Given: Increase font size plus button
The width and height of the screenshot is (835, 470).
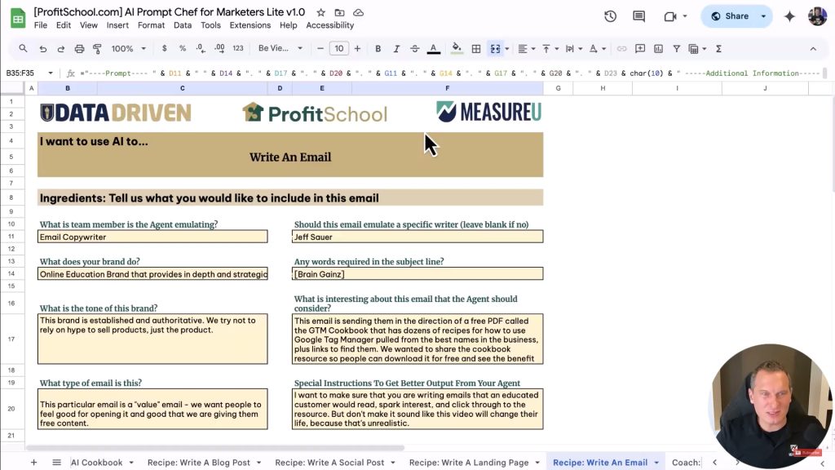Looking at the screenshot, I should (357, 48).
